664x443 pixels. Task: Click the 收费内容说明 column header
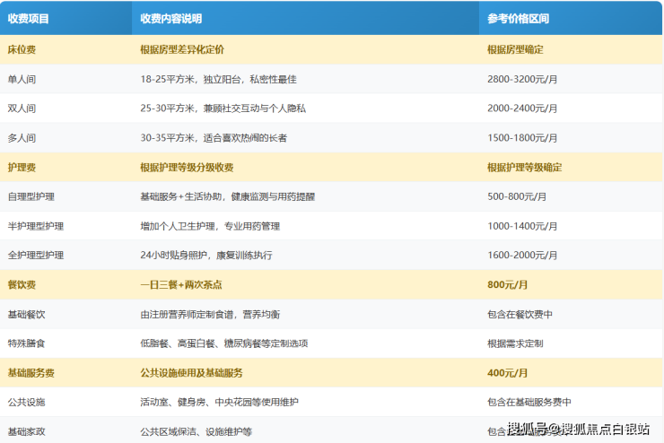pos(171,19)
